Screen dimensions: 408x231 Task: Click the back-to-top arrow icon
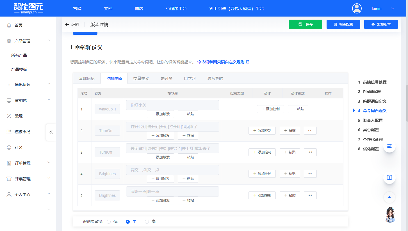point(389,197)
